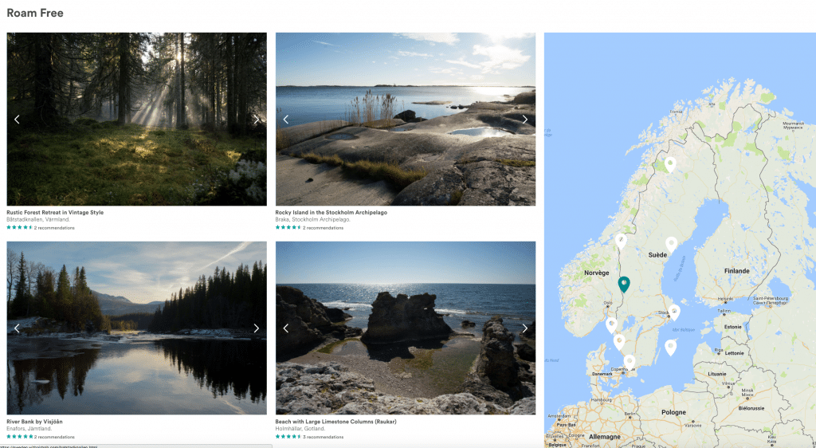Screen dimensions: 816x448
Task: Click the limestone columns beach photo
Action: [406, 328]
